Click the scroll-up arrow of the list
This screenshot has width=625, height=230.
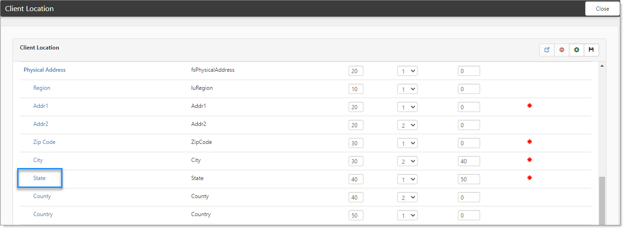click(x=602, y=66)
